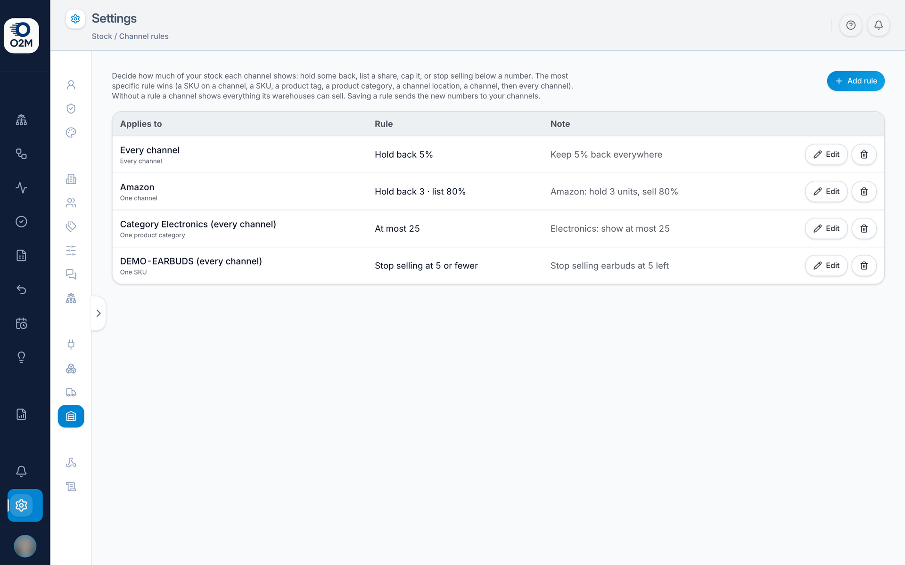Click the 'Stock / Channel rules' breadcrumb
This screenshot has height=565, width=905.
(x=130, y=36)
